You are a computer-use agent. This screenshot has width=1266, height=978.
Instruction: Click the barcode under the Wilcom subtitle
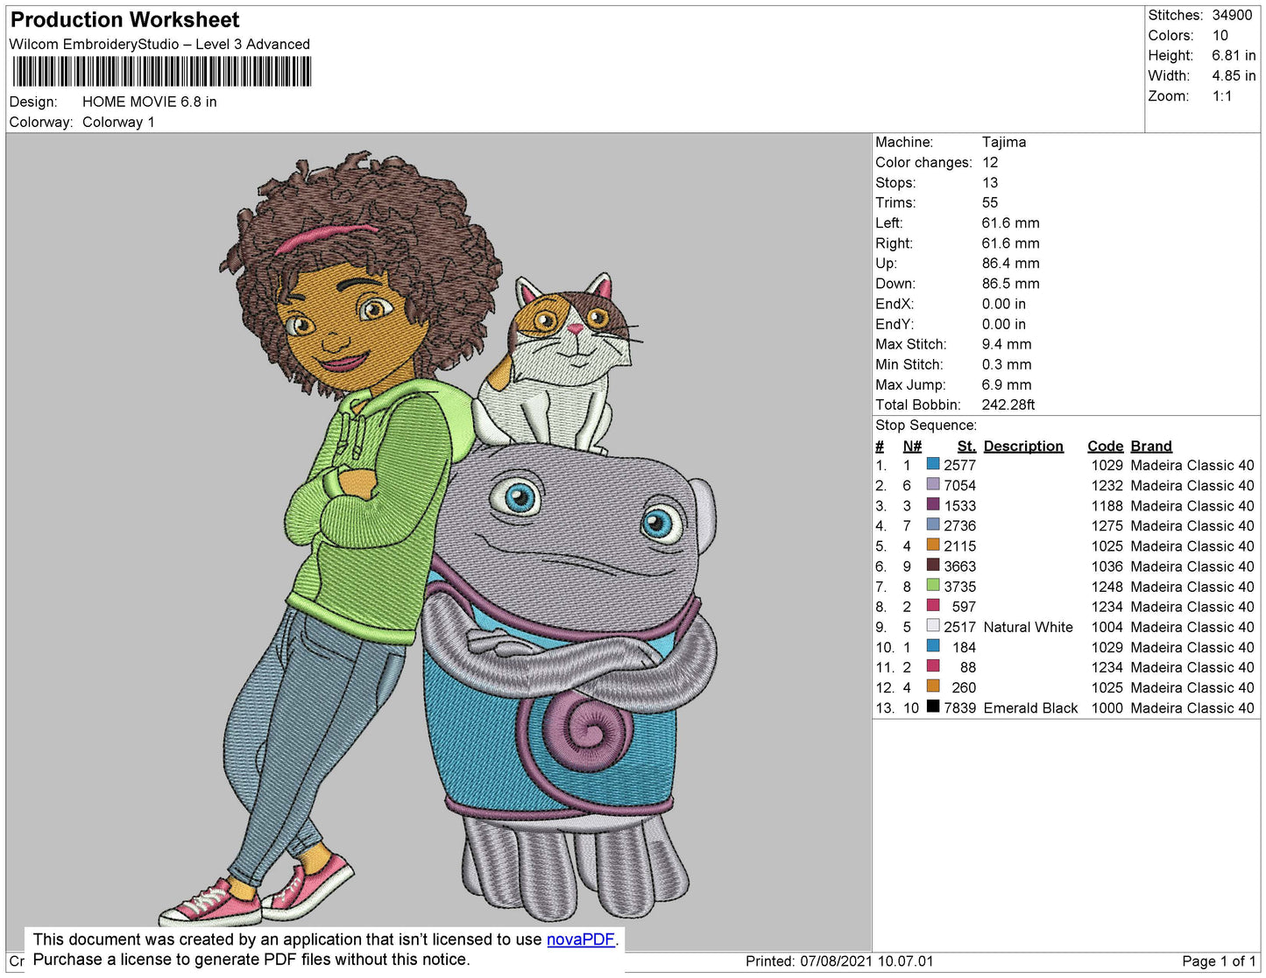pyautogui.click(x=162, y=72)
